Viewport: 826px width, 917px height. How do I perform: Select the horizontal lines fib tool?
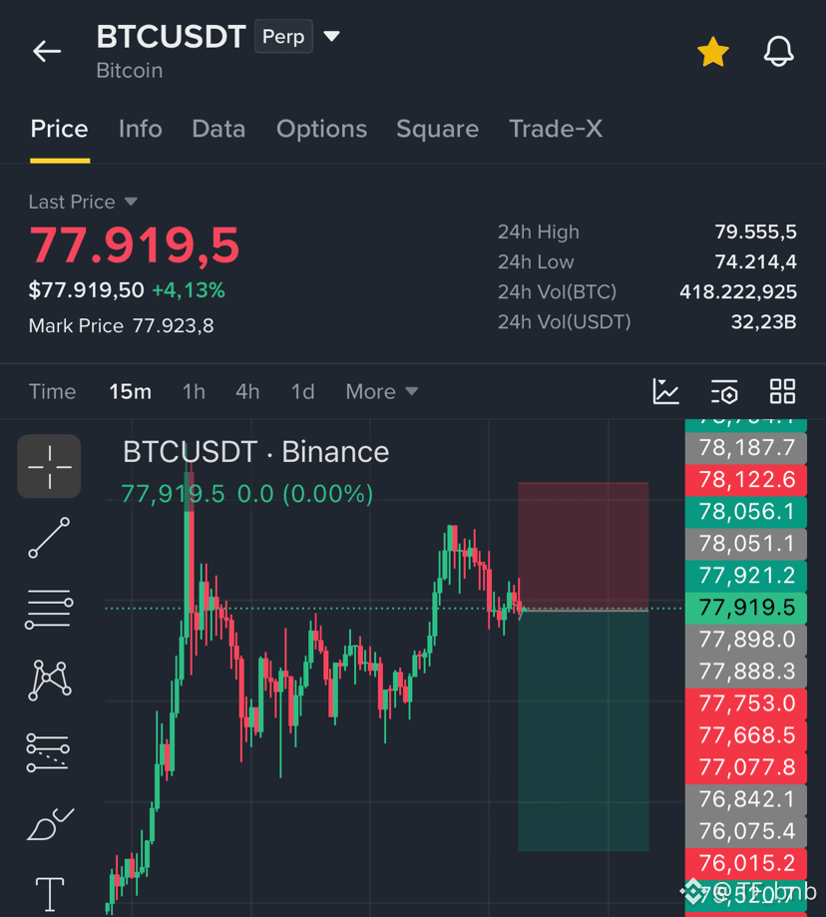[x=49, y=609]
